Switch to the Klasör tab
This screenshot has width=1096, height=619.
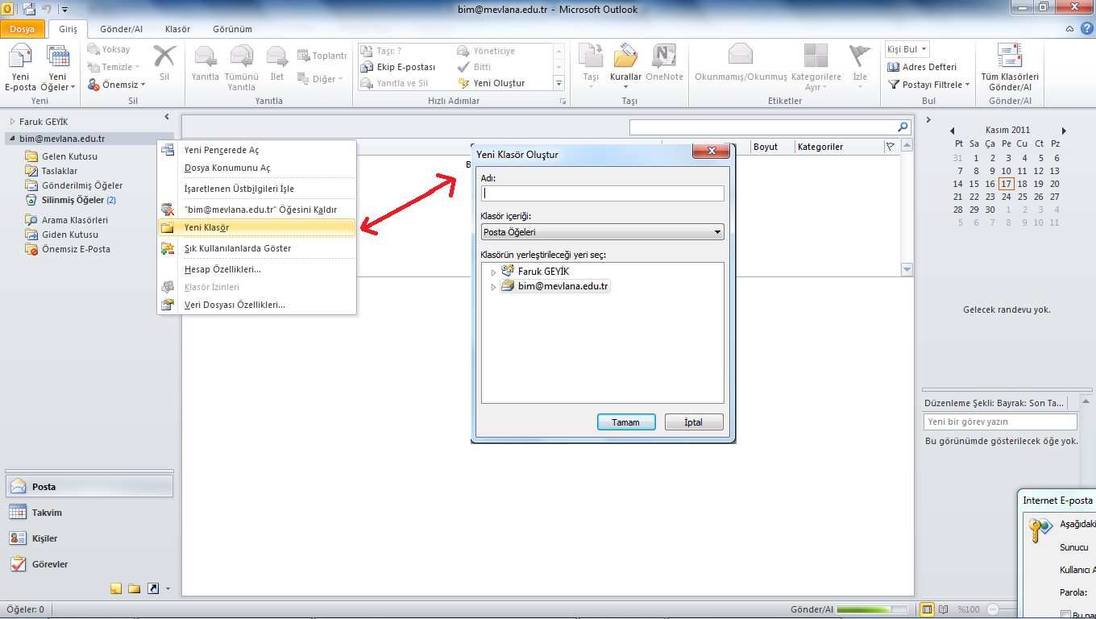click(x=177, y=29)
